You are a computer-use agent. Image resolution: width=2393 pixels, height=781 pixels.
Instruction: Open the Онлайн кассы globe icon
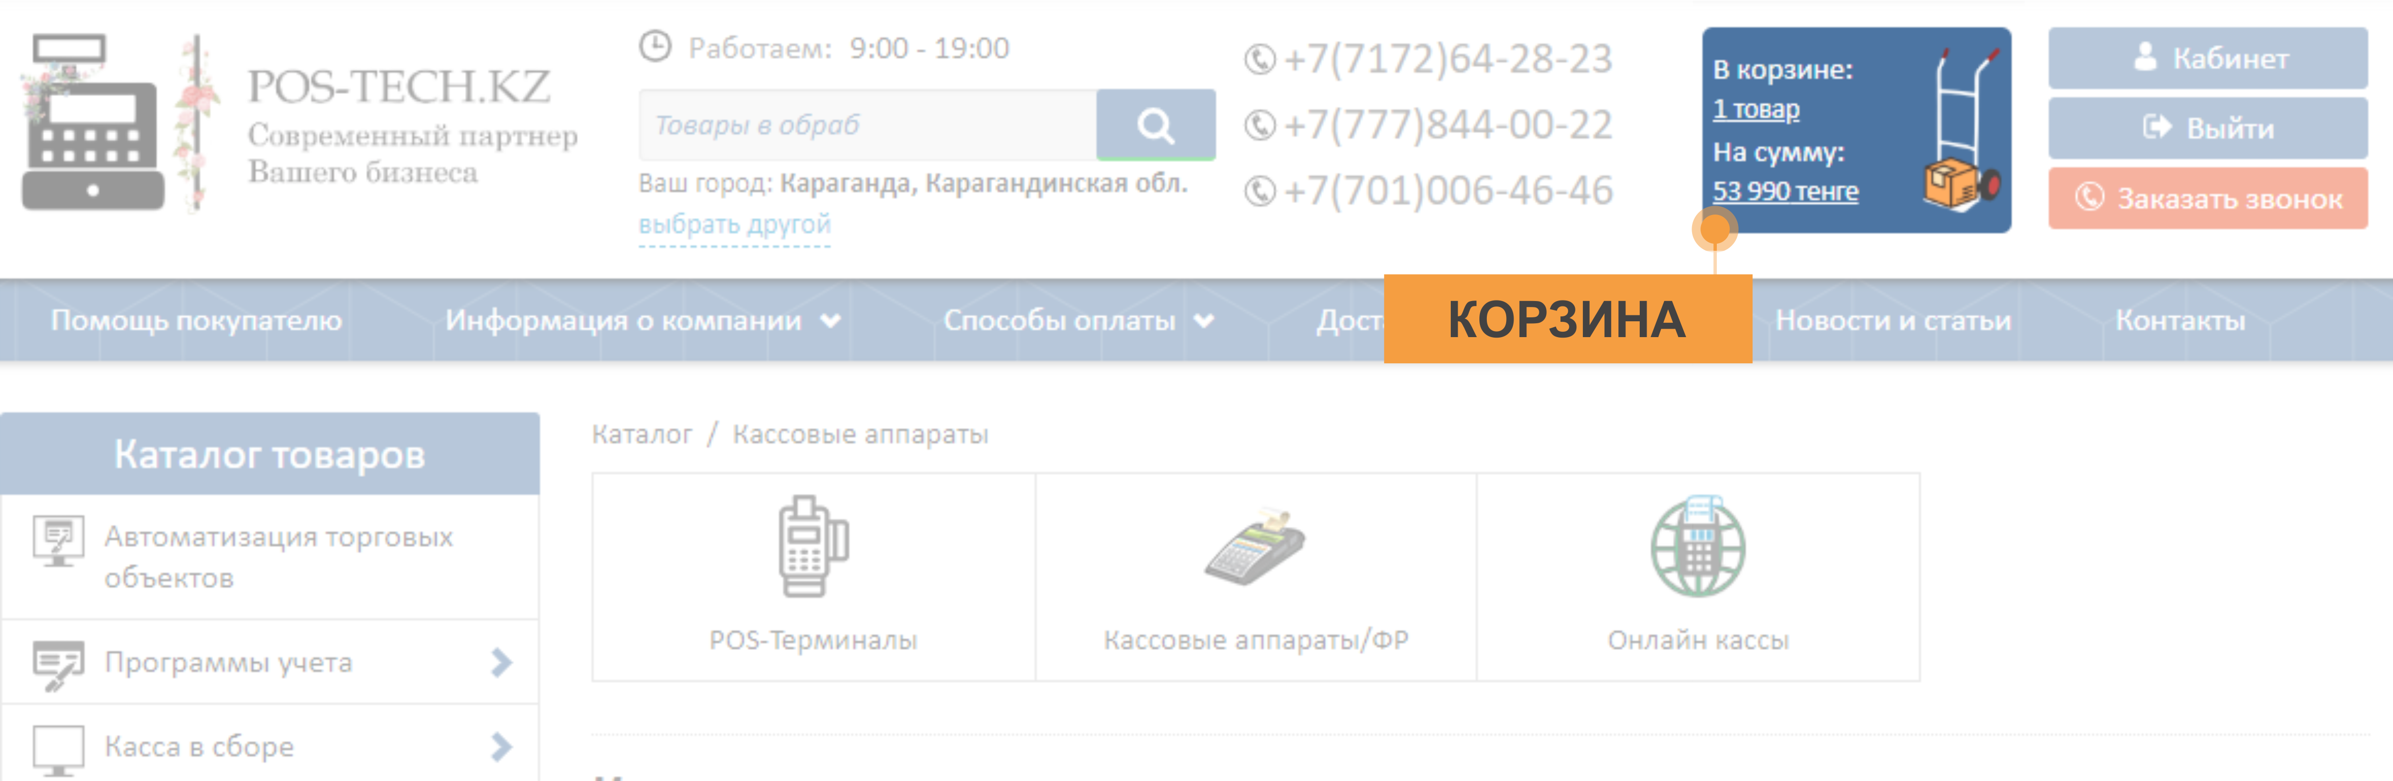[1697, 546]
